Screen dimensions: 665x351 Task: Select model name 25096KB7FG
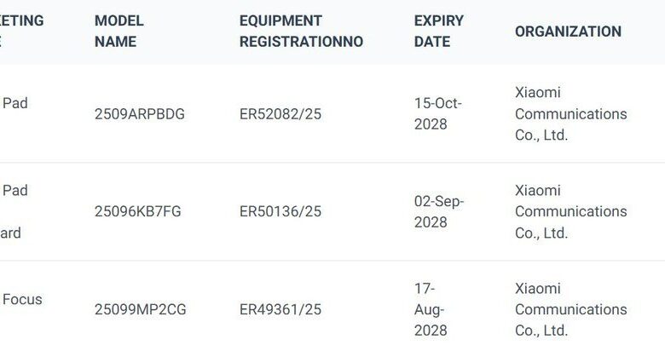(139, 211)
